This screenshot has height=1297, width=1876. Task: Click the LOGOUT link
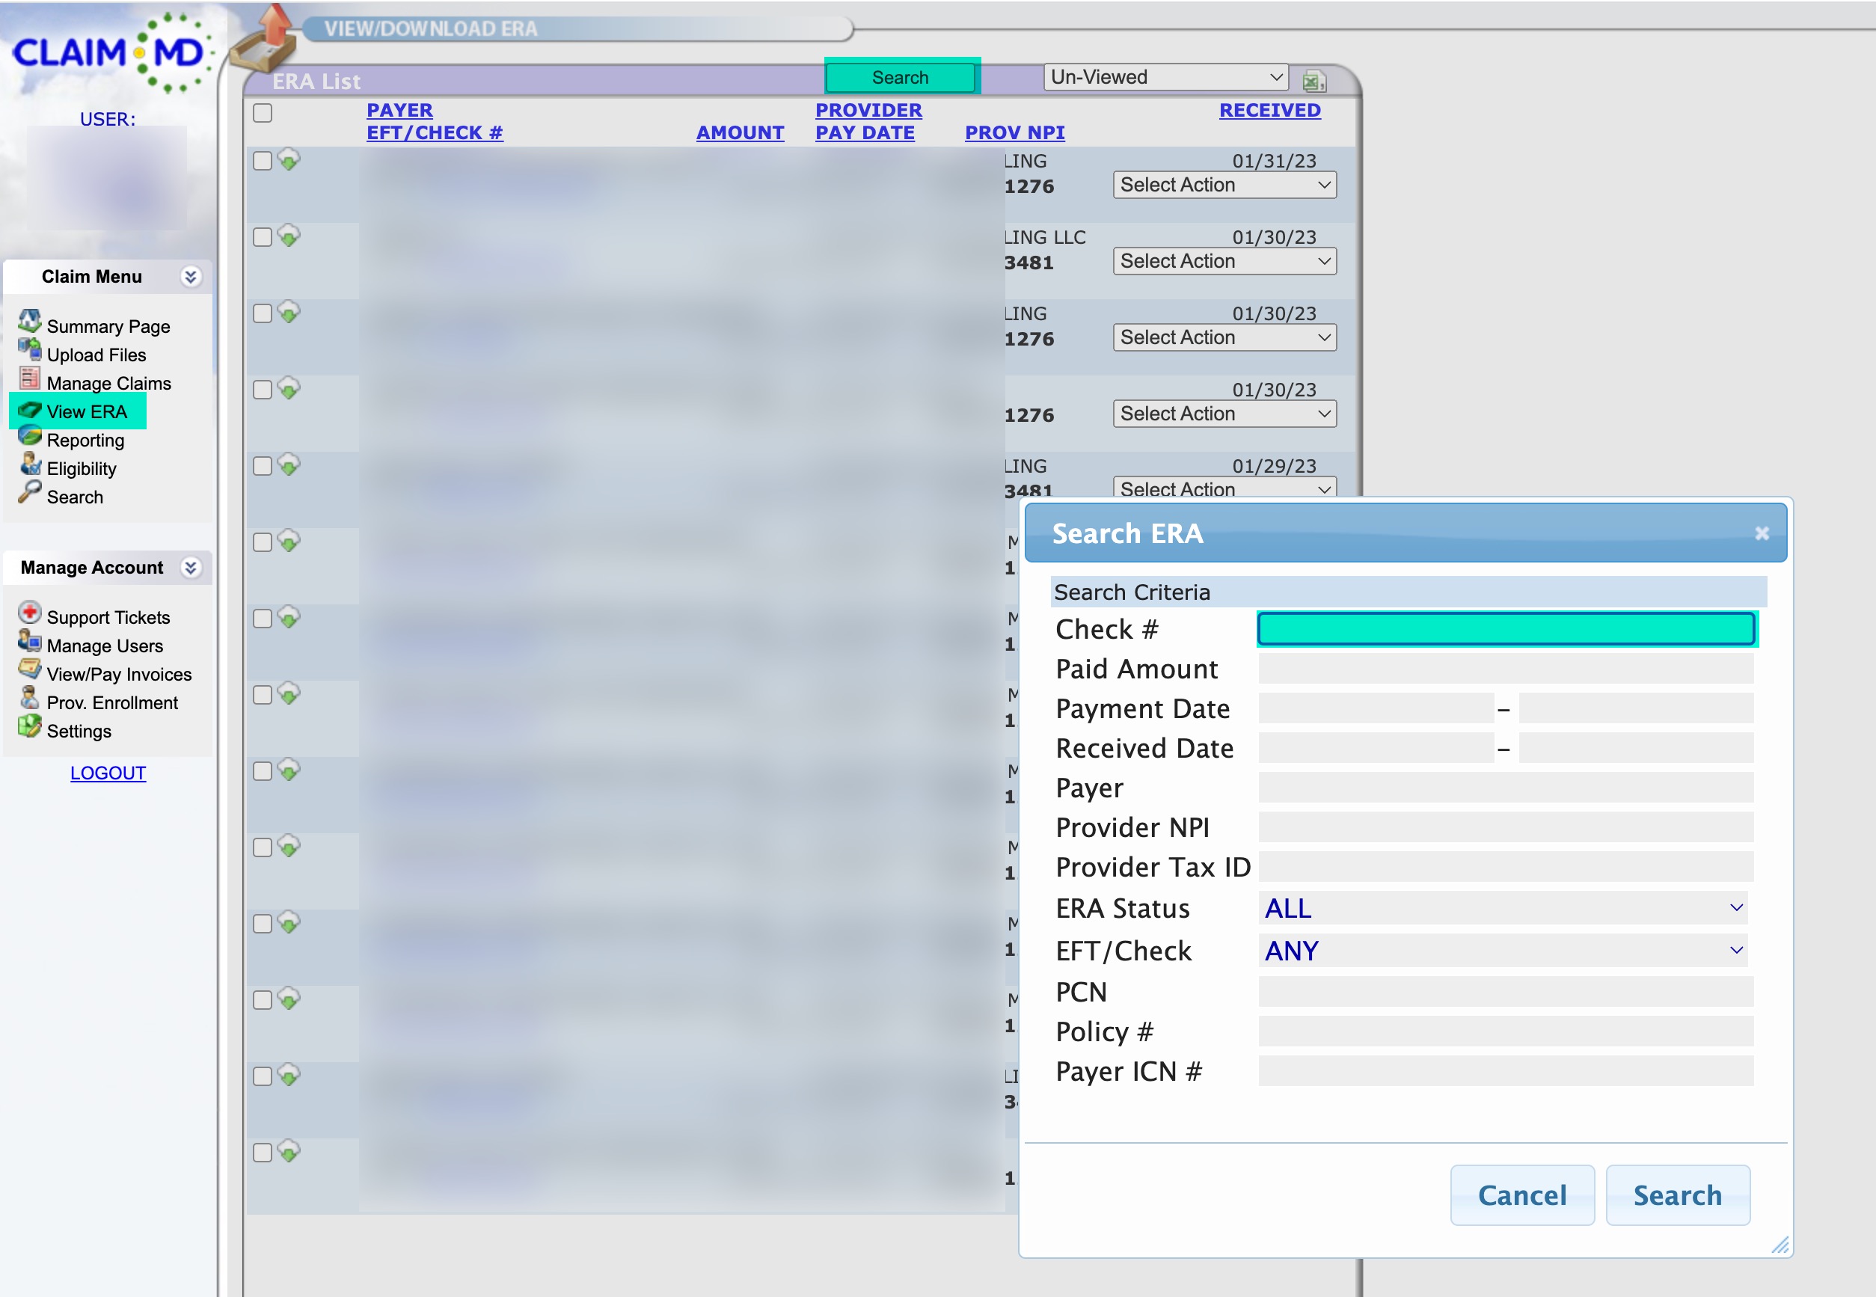108,773
